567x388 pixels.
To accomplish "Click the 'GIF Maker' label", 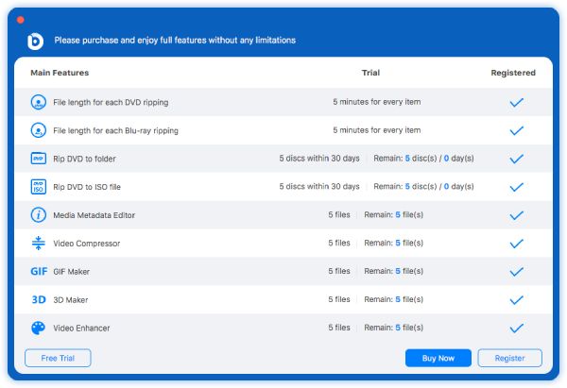I will pos(71,272).
